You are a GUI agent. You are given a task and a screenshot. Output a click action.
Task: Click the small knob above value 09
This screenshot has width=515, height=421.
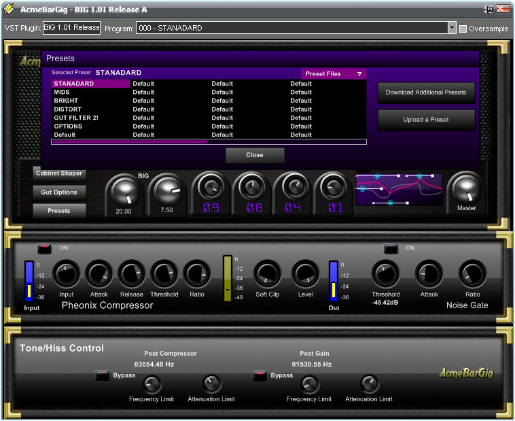pyautogui.click(x=211, y=187)
